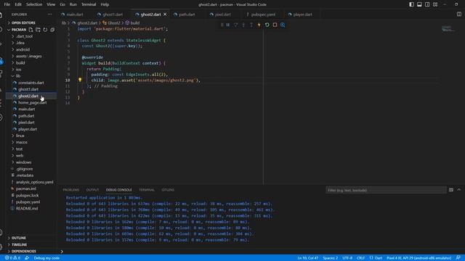Viewport: 465px width, 261px height.
Task: Split the editor to the right
Action: click(x=458, y=14)
